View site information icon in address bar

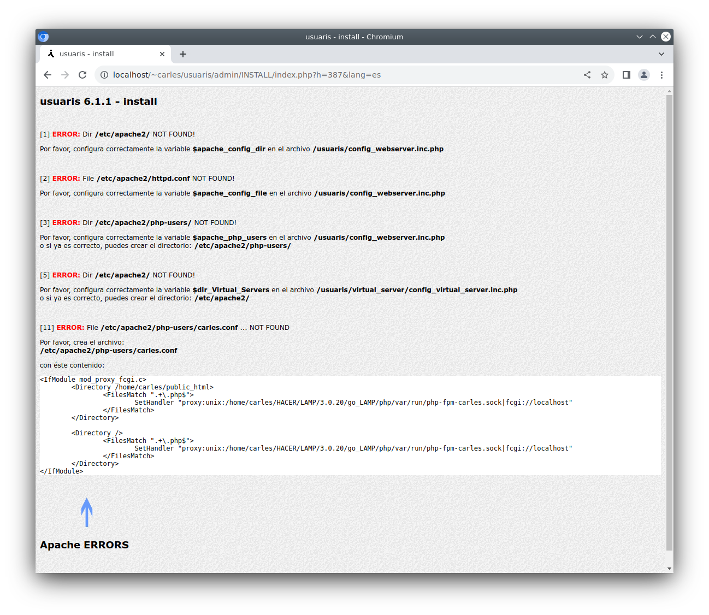tap(104, 75)
